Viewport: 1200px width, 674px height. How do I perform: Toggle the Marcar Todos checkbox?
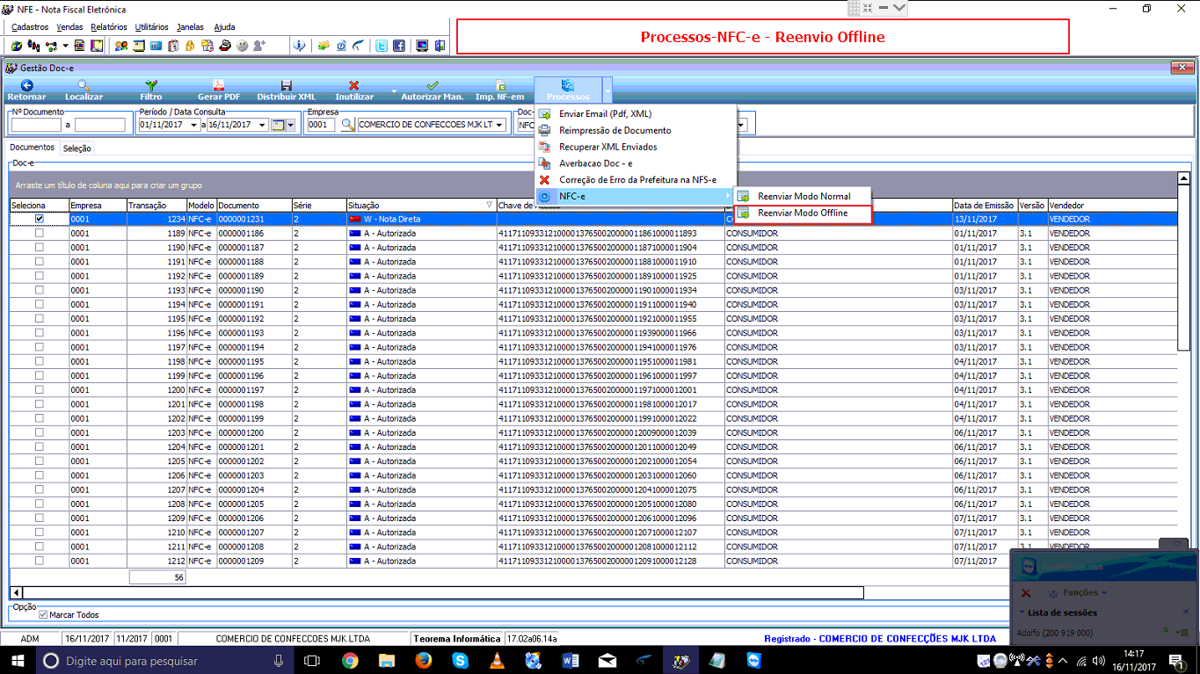click(x=42, y=615)
